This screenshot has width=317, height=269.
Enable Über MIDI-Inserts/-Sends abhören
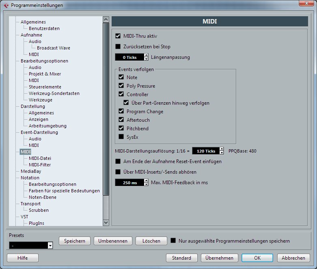[x=118, y=172]
